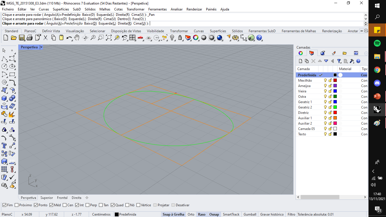Enable the Próximo osnap checkbox

click(x=17, y=205)
